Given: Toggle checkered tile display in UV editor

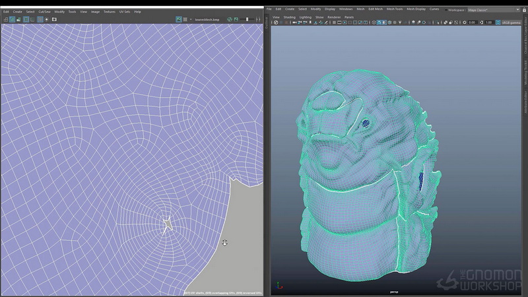Looking at the screenshot, I should [185, 20].
